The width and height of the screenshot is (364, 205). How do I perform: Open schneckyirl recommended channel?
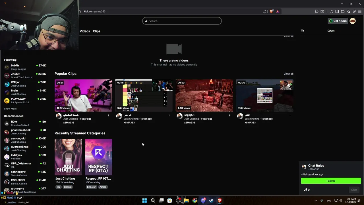coord(25,173)
